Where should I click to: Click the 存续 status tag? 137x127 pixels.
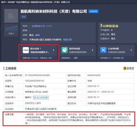(x=24, y=17)
